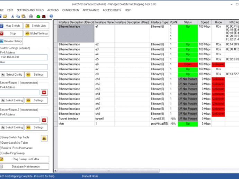Toggle Enable Ping Sweep checkbox

[0, 153]
